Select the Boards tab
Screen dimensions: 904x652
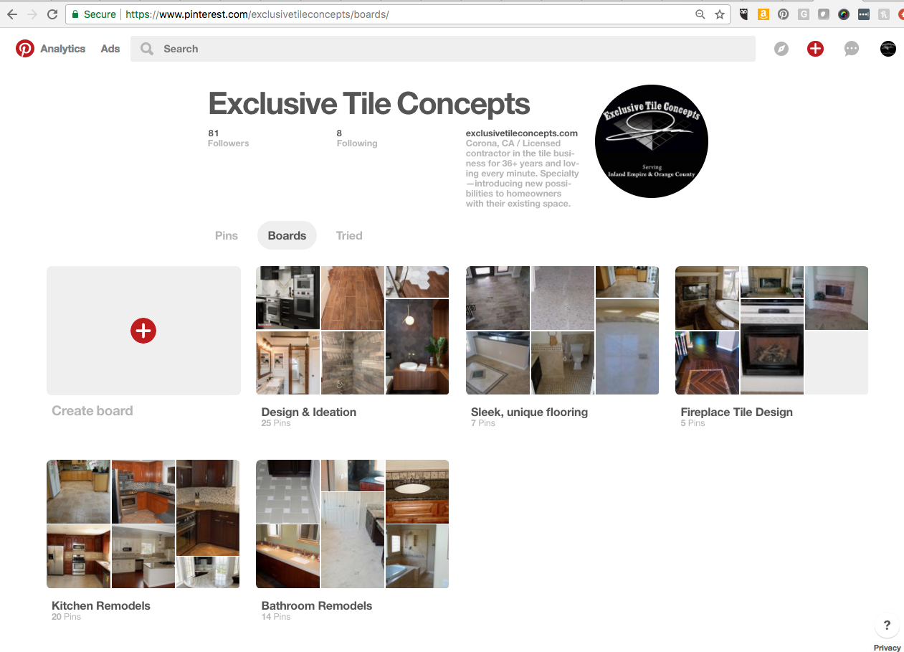tap(287, 235)
